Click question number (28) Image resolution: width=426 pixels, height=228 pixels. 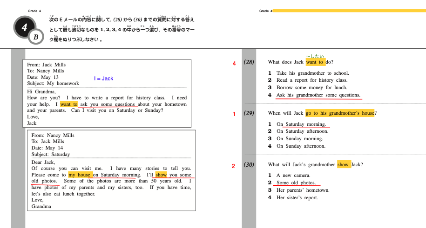pyautogui.click(x=249, y=62)
